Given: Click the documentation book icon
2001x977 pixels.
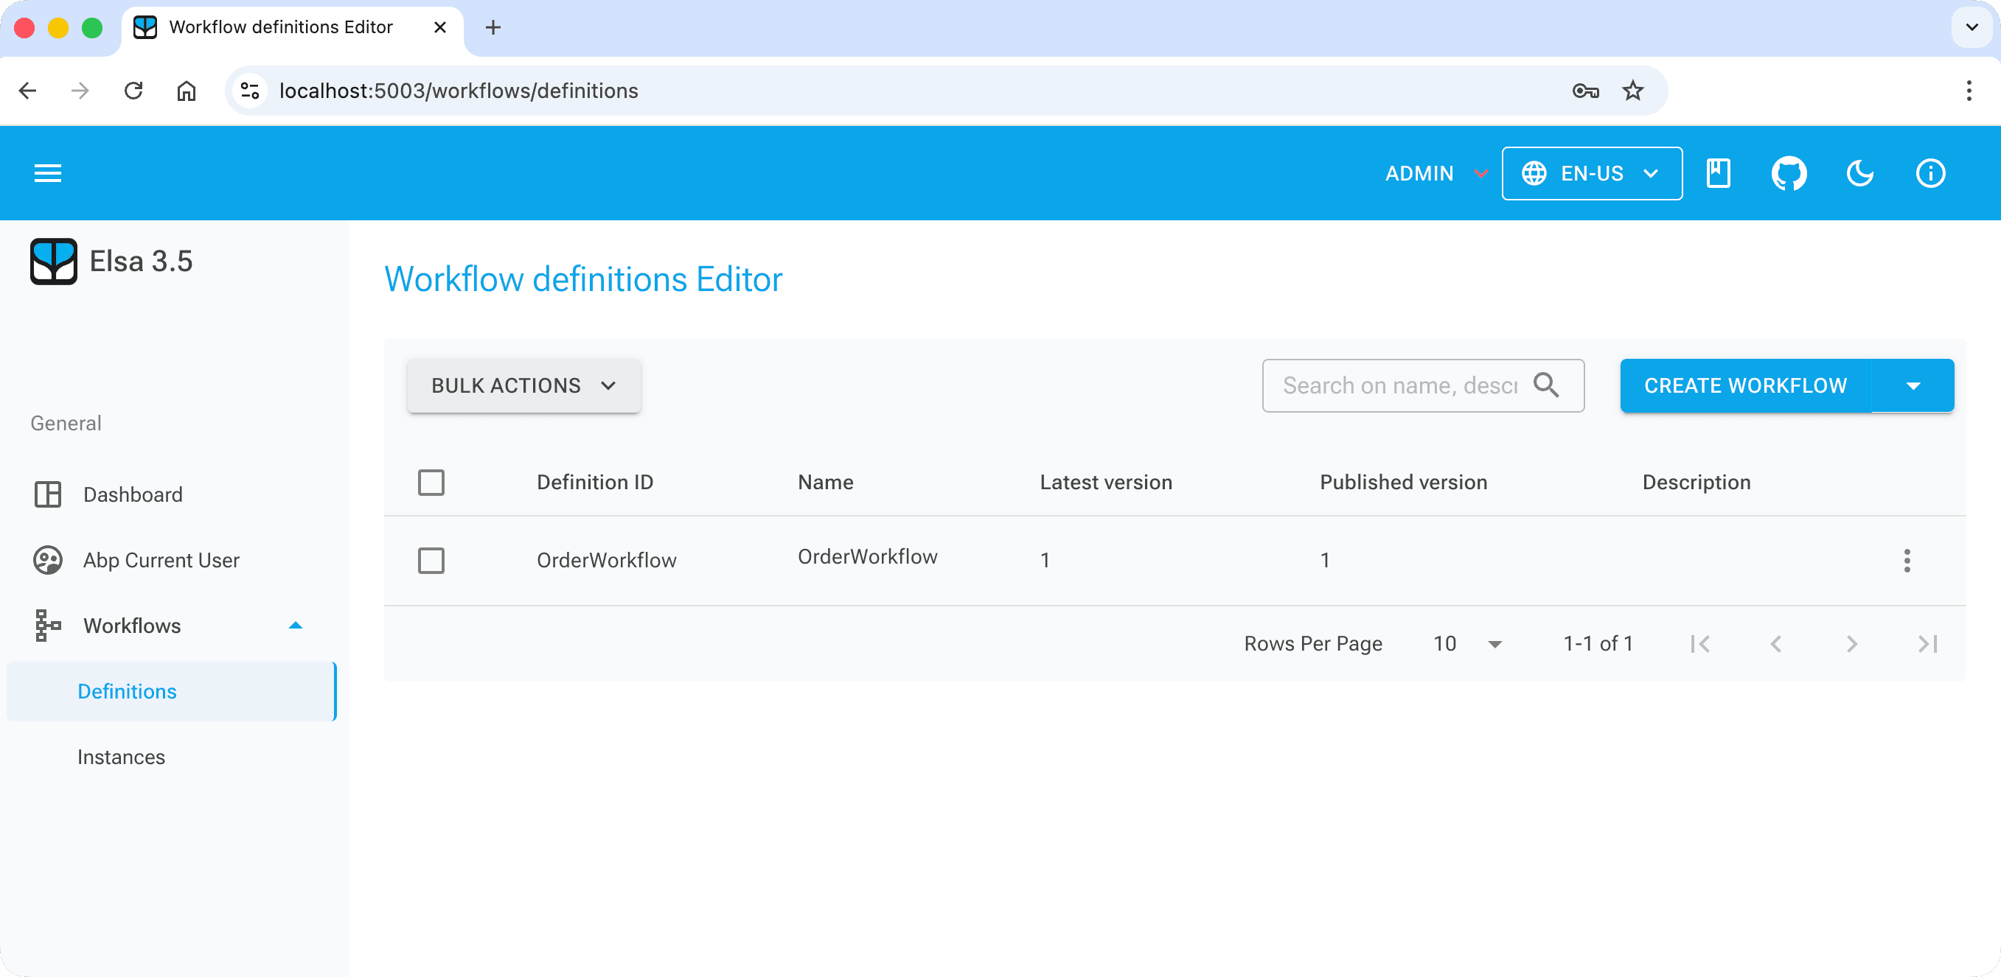Looking at the screenshot, I should (1717, 173).
